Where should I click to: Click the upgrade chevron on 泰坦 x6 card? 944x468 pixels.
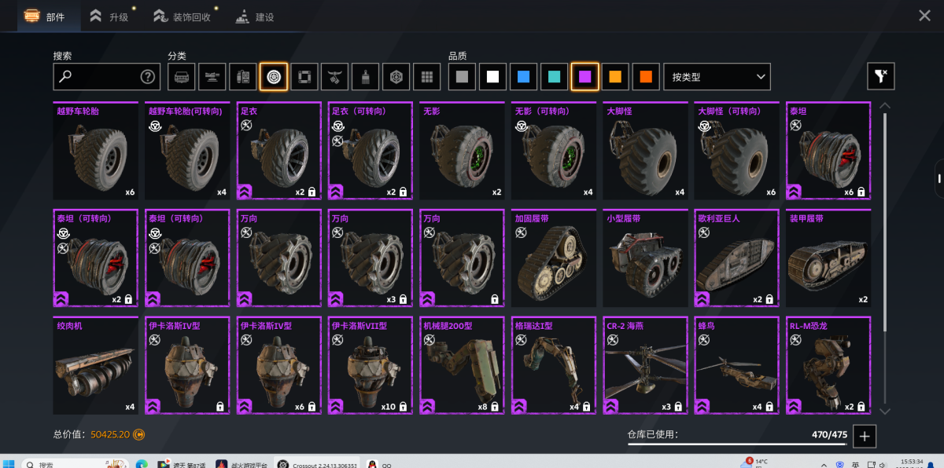(x=795, y=191)
